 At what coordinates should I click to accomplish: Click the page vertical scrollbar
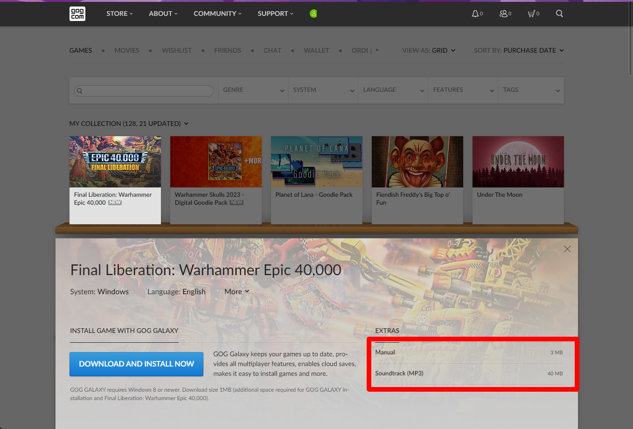click(x=630, y=38)
